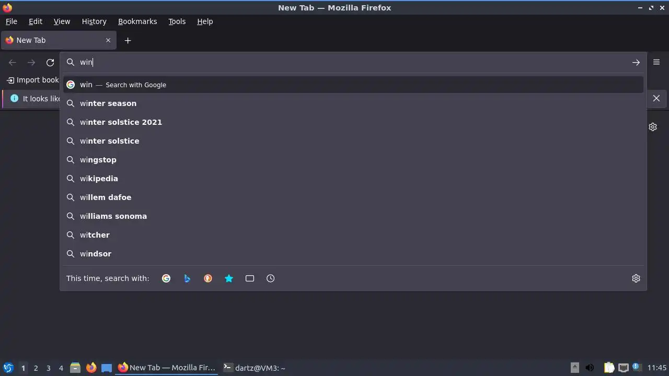Viewport: 669px width, 376px height.
Task: Activate the Firefox New Tab taskbar entry
Action: click(x=167, y=368)
